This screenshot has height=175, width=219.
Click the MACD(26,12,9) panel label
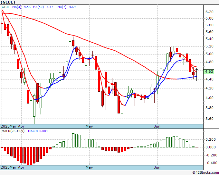point(13,131)
